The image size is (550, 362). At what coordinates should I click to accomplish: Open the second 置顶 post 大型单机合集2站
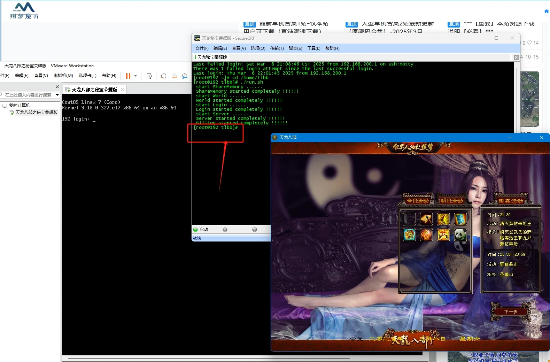click(390, 27)
